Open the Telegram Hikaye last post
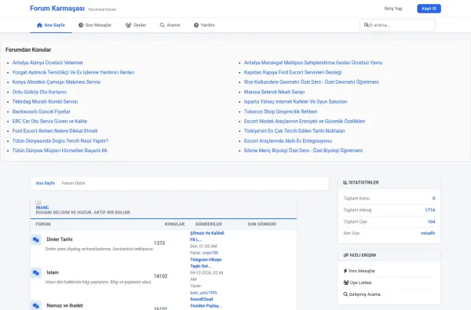 tap(206, 263)
